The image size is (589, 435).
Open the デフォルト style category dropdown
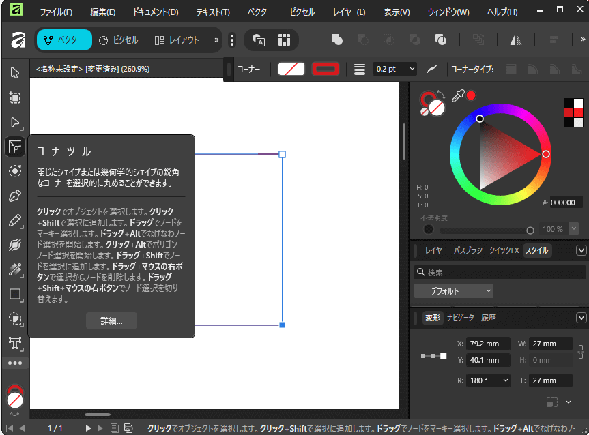click(x=453, y=291)
